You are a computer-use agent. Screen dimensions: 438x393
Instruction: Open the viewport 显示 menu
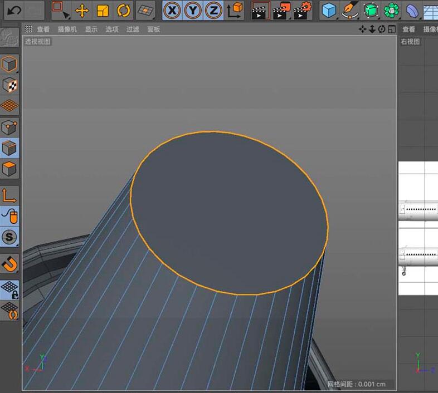[x=91, y=29]
